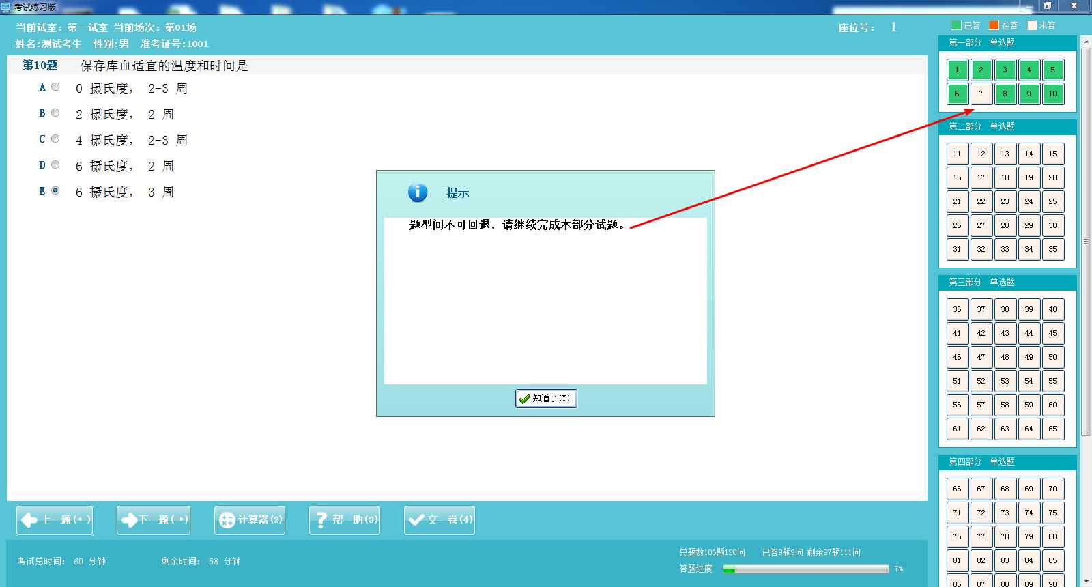Go to previous question with 上一题
Viewport: 1092px width, 587px height.
point(55,520)
